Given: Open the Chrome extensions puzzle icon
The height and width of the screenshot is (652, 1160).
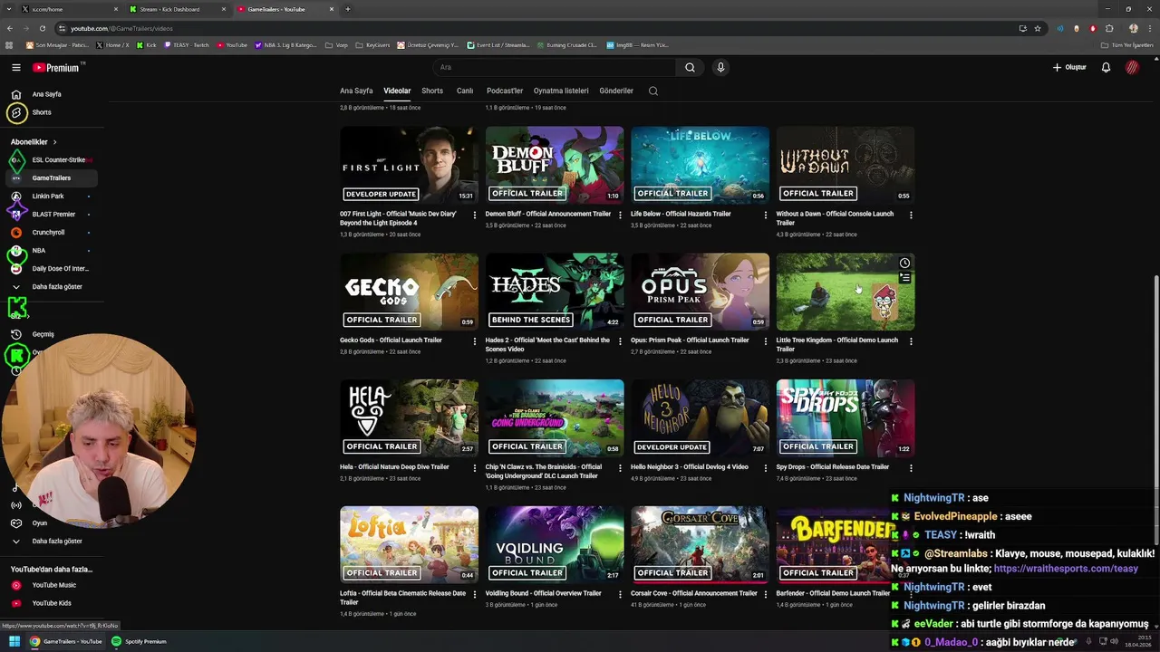Looking at the screenshot, I should pos(1109,28).
